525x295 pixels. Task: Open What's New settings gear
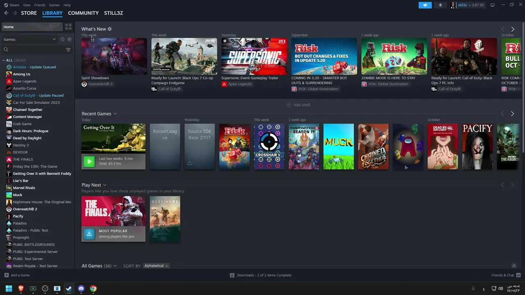pyautogui.click(x=110, y=29)
